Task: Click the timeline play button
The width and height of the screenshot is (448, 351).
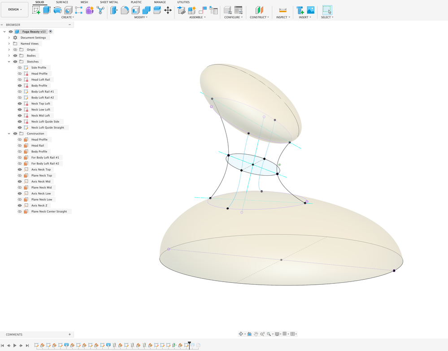Action: coord(15,346)
